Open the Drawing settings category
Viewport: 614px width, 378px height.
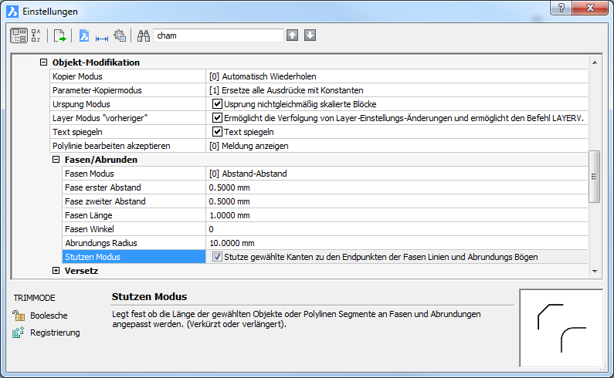point(84,35)
